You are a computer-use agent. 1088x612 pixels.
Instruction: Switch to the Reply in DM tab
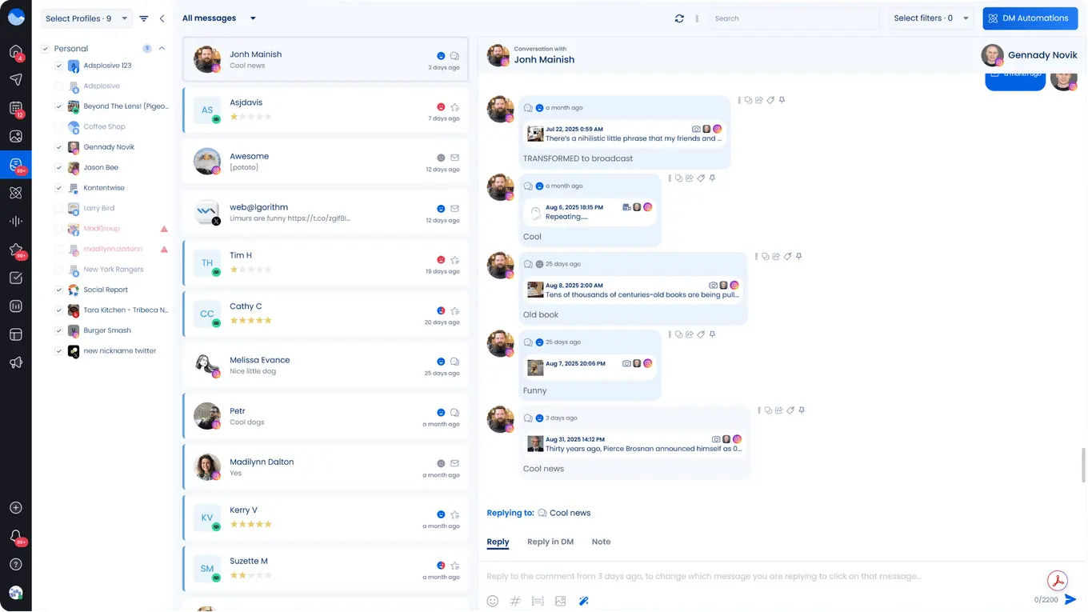click(x=550, y=542)
